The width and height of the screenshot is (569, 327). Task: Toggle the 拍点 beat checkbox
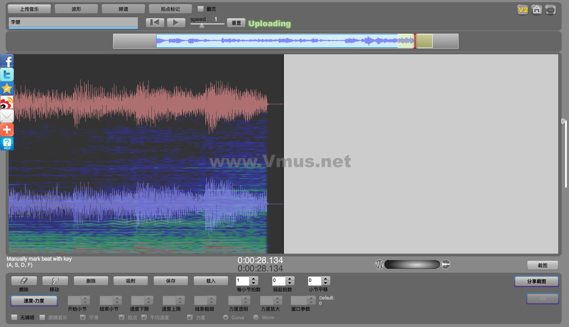(x=122, y=318)
